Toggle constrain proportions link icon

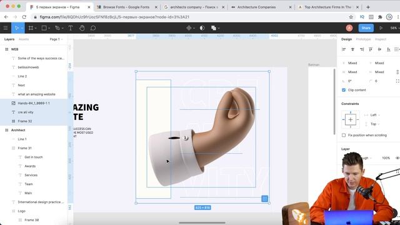click(397, 72)
